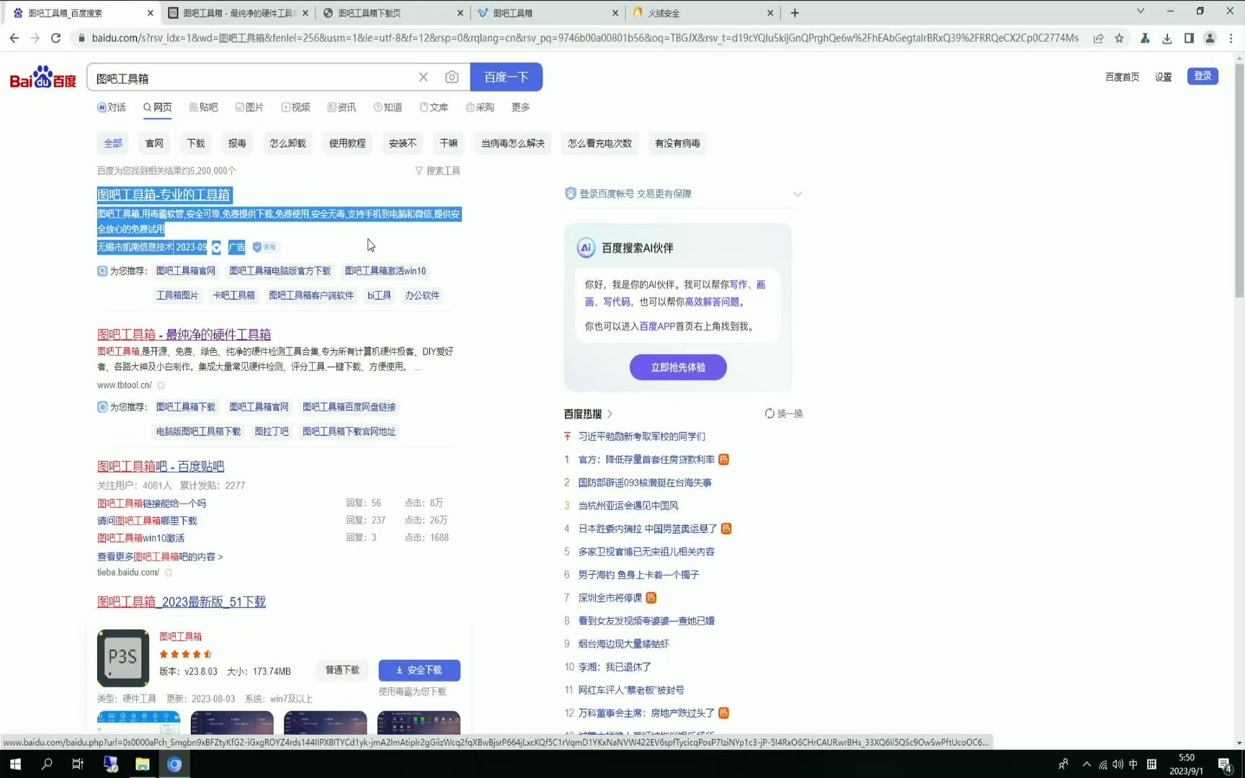This screenshot has width=1245, height=778.
Task: Filter results by 使用教程
Action: 347,143
